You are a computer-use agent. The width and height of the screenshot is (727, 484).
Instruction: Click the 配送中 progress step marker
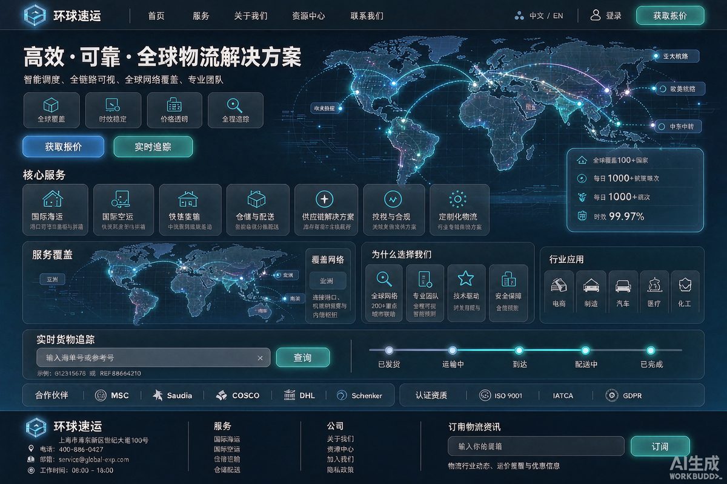(585, 350)
